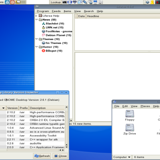Image resolution: width=160 pixels, height=160 pixels.
Task: Open the File menu in Computer window
Action: pos(117,106)
